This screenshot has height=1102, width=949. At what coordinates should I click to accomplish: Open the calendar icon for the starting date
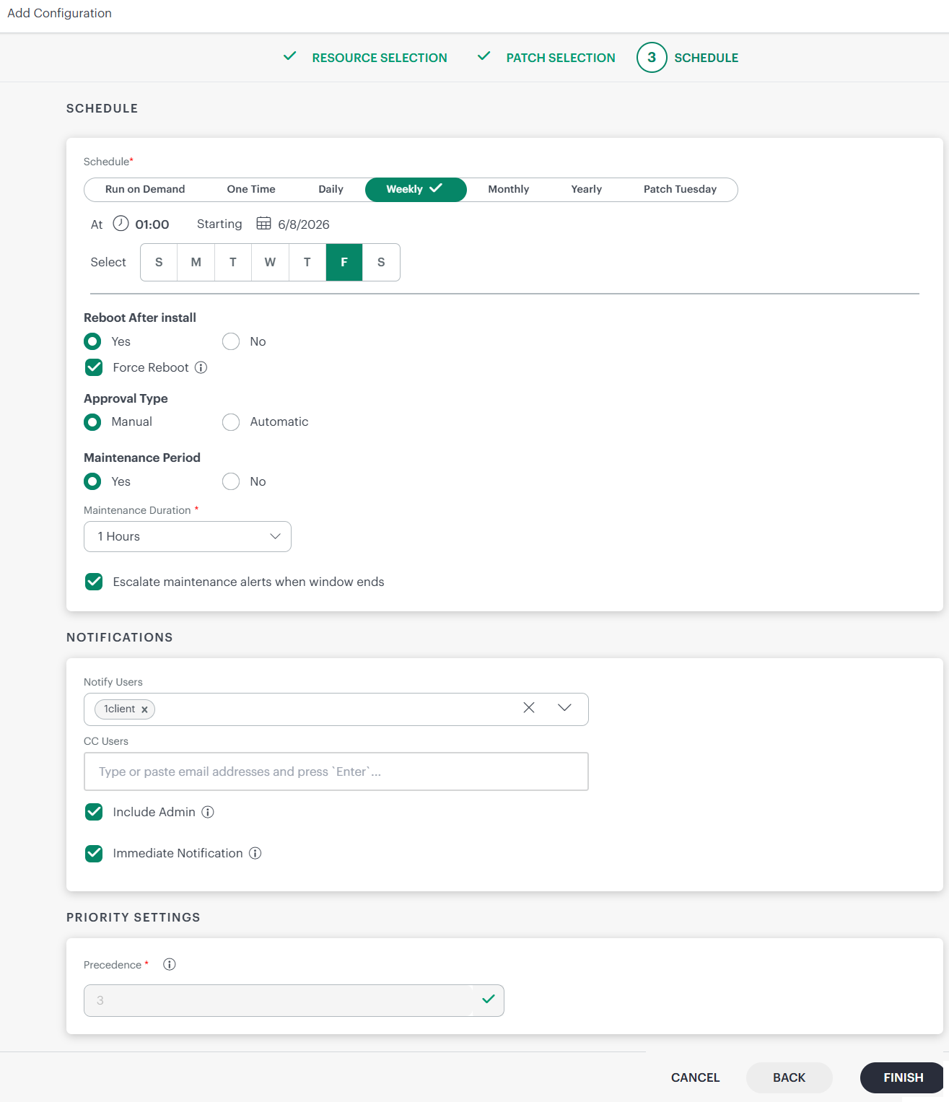(x=264, y=224)
